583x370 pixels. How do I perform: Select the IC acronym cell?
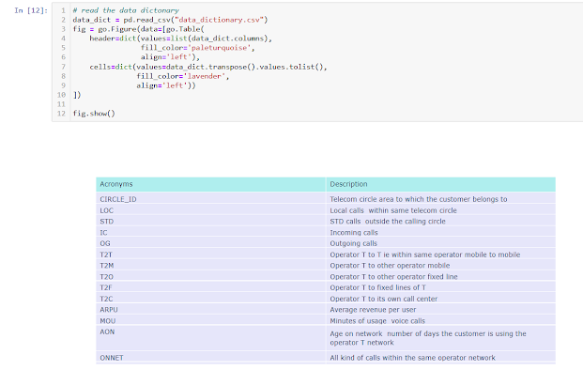[211, 232]
